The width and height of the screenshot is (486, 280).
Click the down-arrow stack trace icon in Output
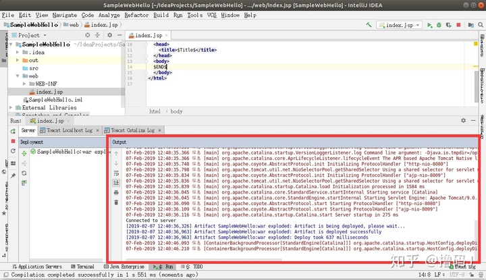pyautogui.click(x=116, y=163)
